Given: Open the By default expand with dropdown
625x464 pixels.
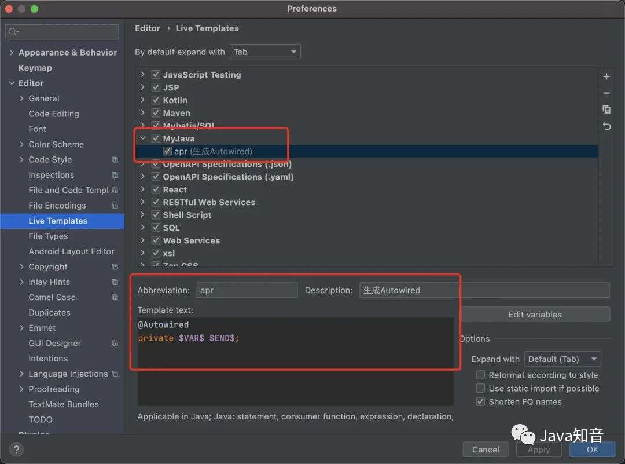Looking at the screenshot, I should tap(265, 52).
